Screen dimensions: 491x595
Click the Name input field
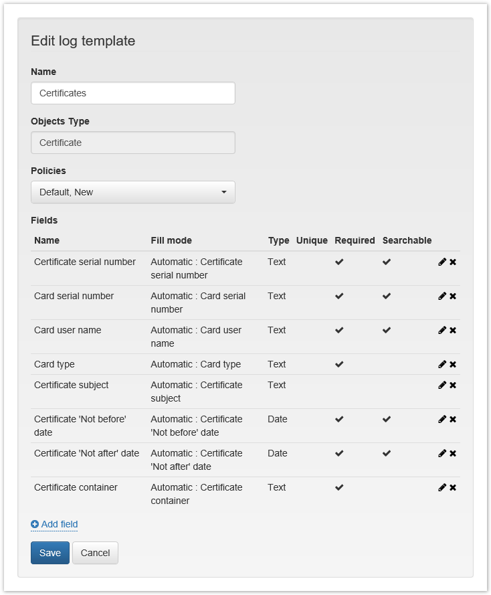coord(133,93)
